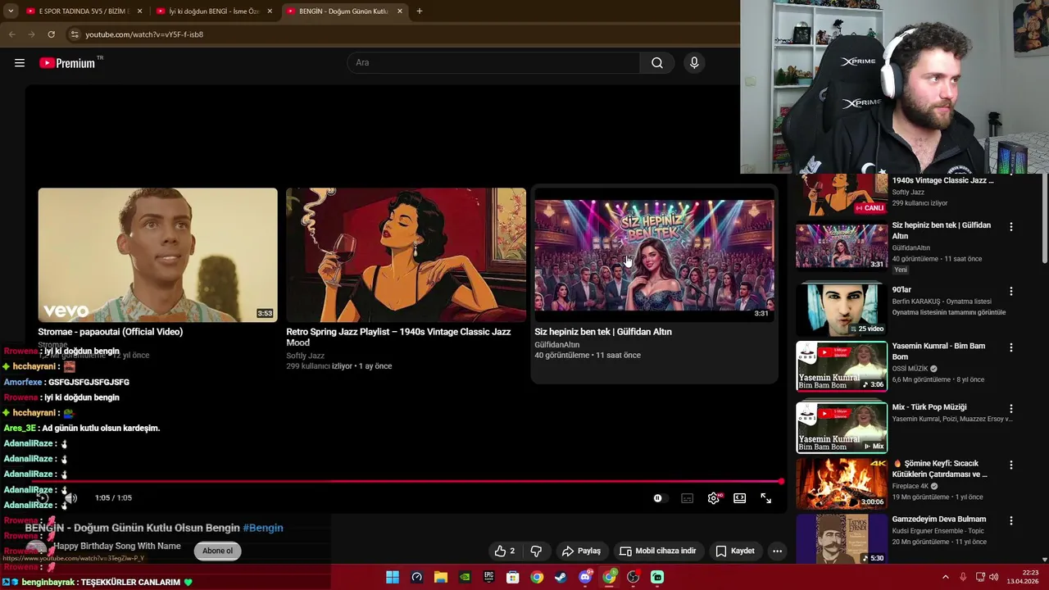Click the microphone icon in system tray
The width and height of the screenshot is (1049, 590).
pyautogui.click(x=963, y=577)
